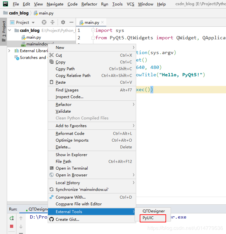This screenshot has width=226, height=234.
Task: Select the QTDesigner run tab
Action: point(36,209)
